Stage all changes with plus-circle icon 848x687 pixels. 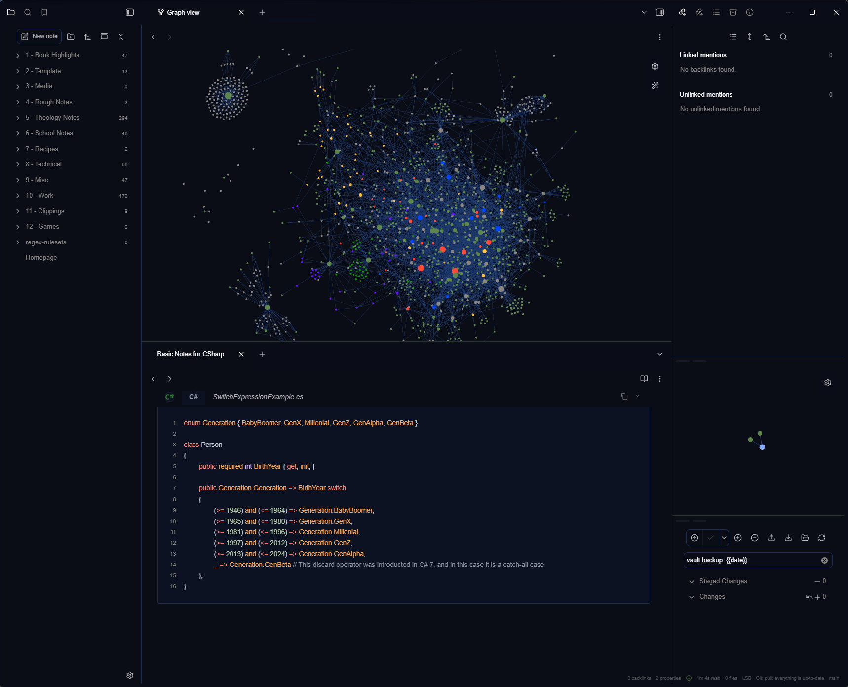[x=738, y=538]
